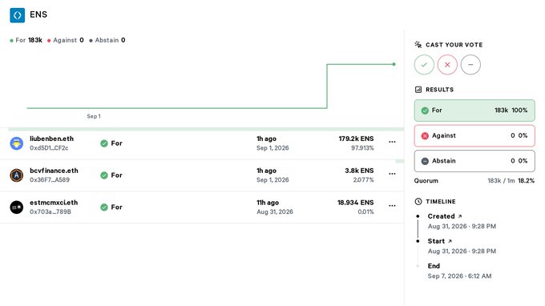Open bcvfinance.eth row options menu
Viewport: 545px width, 306px height.
(392, 174)
